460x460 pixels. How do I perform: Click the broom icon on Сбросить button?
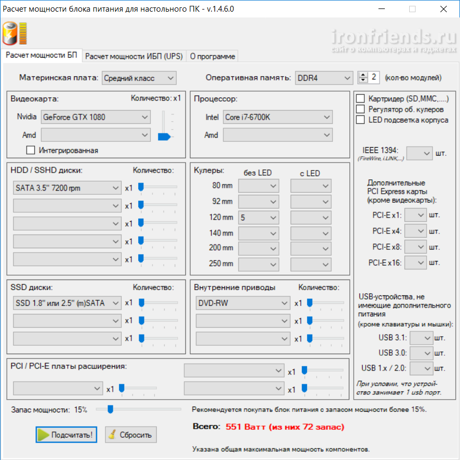[x=112, y=435]
